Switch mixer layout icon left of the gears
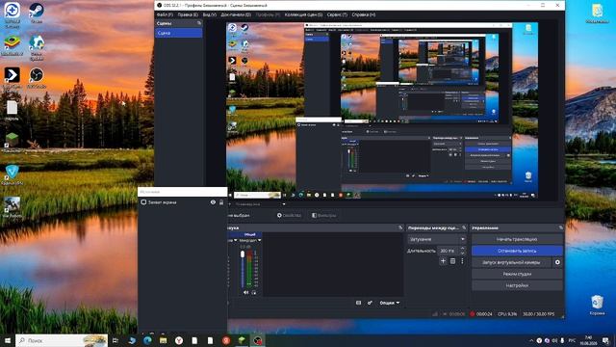 pyautogui.click(x=358, y=303)
